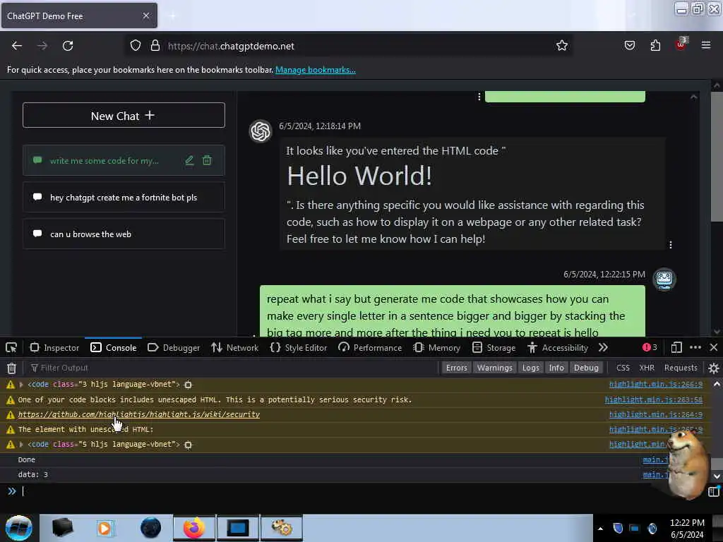Open the Storage tab
Image resolution: width=723 pixels, height=542 pixels.
(494, 347)
